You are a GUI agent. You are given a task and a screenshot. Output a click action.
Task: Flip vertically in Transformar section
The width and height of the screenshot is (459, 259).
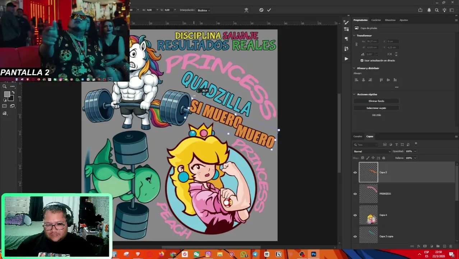tap(396, 54)
